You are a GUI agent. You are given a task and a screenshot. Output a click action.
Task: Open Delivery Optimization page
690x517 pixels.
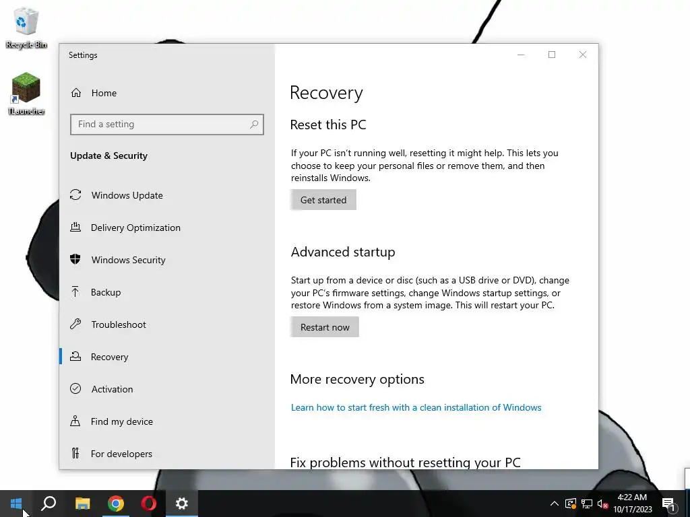coord(135,228)
